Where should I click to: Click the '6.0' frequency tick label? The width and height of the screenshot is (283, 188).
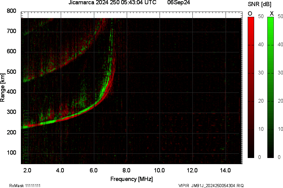(x=94, y=170)
